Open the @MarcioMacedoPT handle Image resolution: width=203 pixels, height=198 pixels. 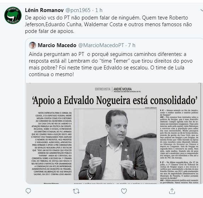click(x=101, y=45)
